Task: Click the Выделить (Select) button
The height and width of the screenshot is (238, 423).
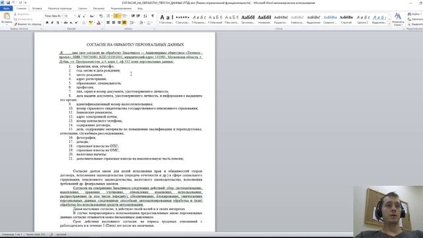Action: tap(415, 24)
